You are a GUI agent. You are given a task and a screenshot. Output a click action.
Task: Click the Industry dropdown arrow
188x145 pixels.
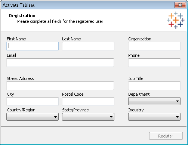[x=177, y=117]
